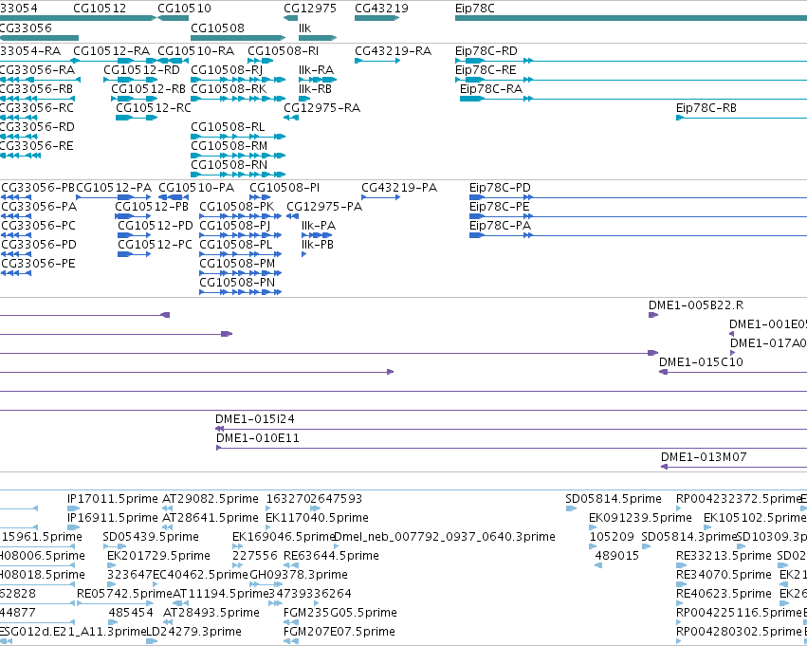Click transcript Eip78C-RA
Image resolution: width=807 pixels, height=646 pixels.
click(x=491, y=89)
